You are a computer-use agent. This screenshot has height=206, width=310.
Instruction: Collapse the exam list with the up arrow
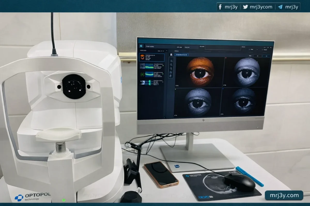[x=166, y=51]
